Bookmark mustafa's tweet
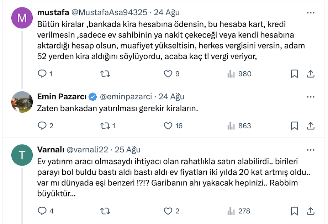Viewport: 328px width, 224px height. (295, 74)
